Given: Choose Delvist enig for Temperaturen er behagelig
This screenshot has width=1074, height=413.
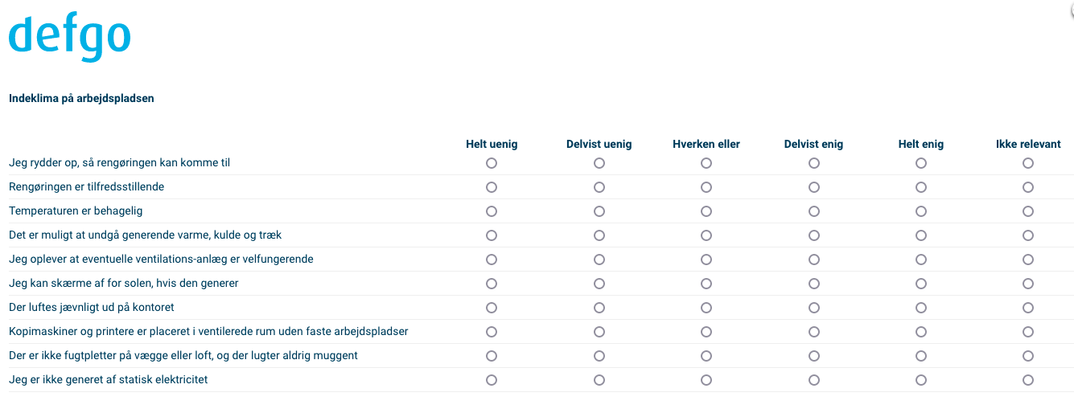Looking at the screenshot, I should point(814,211).
